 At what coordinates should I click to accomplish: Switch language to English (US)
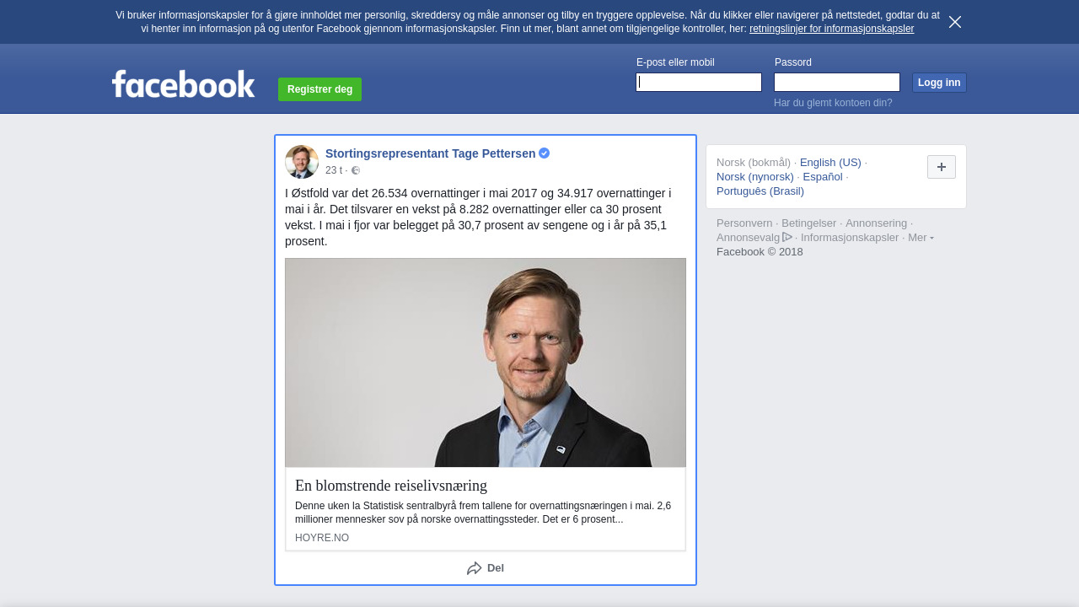coord(830,162)
